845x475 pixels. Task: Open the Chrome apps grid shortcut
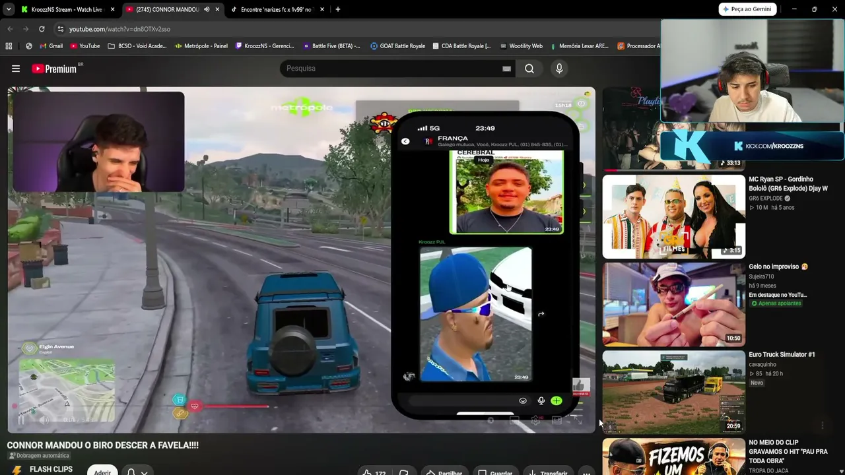click(x=9, y=46)
